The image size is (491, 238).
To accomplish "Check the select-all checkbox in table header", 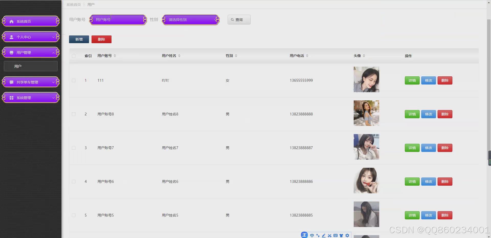I will (74, 56).
